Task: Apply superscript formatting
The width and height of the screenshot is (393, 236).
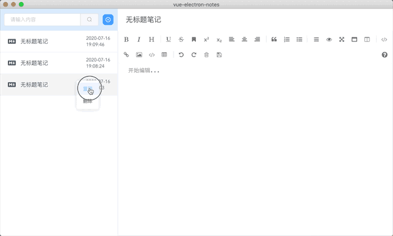Action: pyautogui.click(x=206, y=39)
